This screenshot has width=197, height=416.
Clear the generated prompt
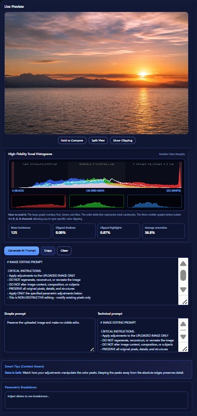64,251
